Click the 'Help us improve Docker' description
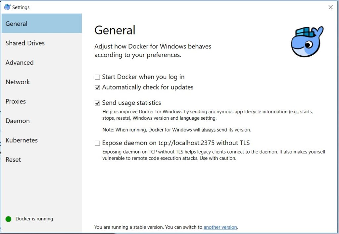Screen dimensions: 339x234 (x=208, y=115)
